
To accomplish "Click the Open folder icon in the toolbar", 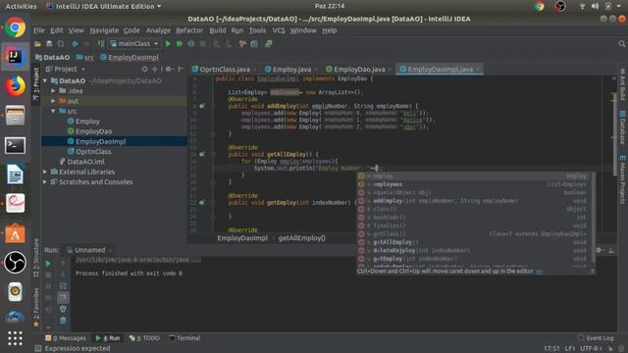I will (37, 43).
